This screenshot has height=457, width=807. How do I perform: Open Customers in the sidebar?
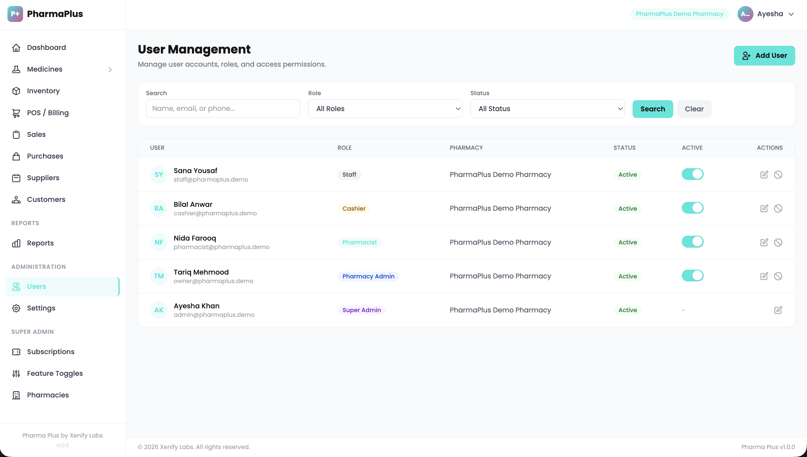[x=62, y=200]
